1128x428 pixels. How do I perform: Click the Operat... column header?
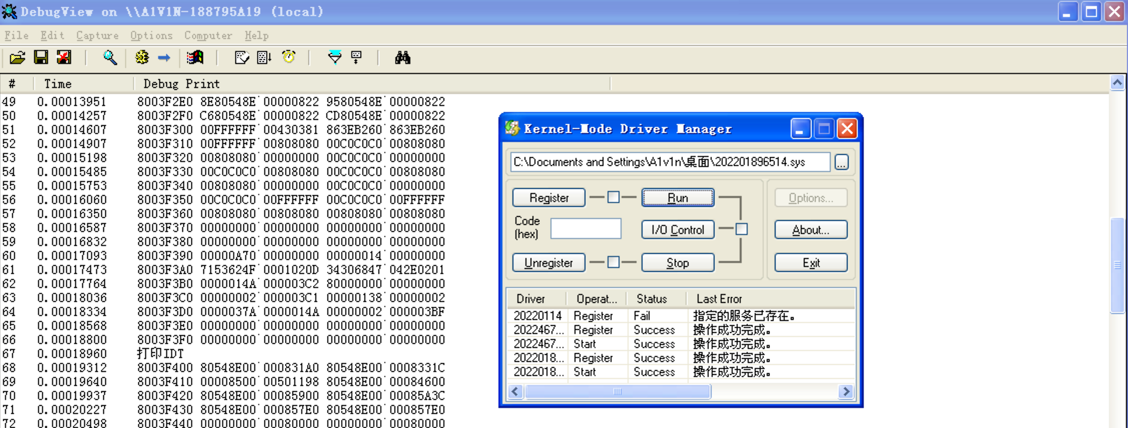(x=597, y=298)
